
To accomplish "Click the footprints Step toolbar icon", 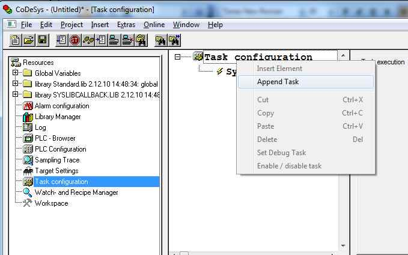I will click(x=88, y=40).
